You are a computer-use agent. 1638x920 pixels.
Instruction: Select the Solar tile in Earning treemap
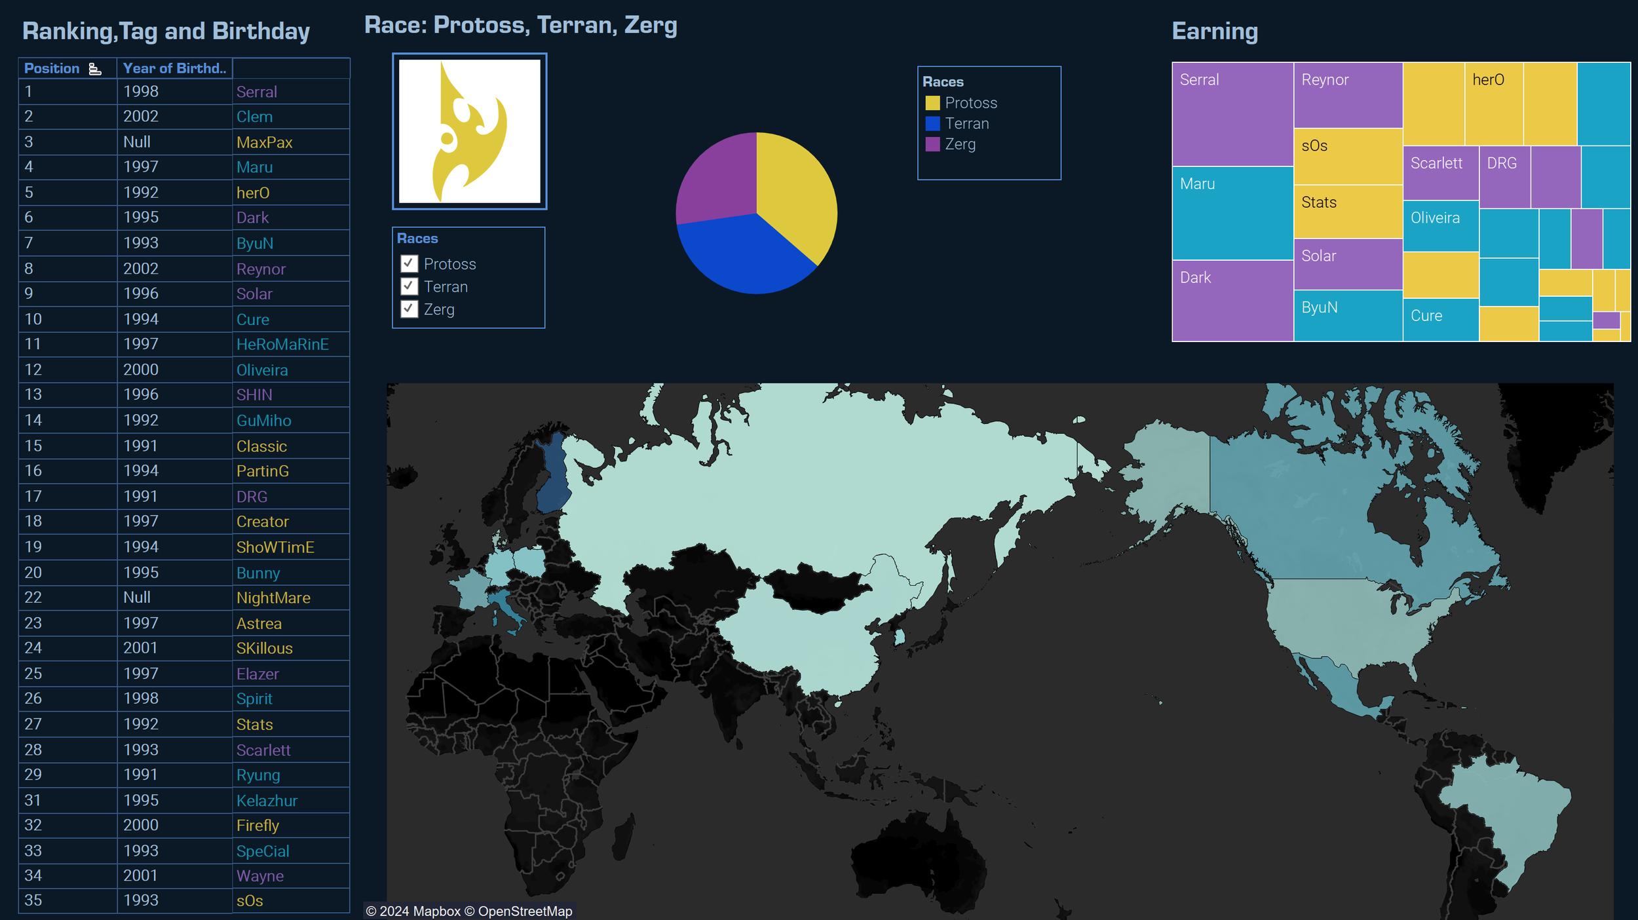click(x=1348, y=264)
